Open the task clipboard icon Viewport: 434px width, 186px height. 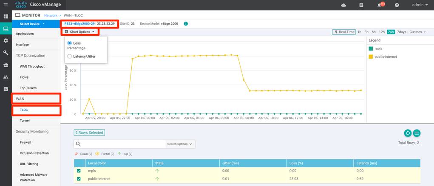tap(361, 5)
